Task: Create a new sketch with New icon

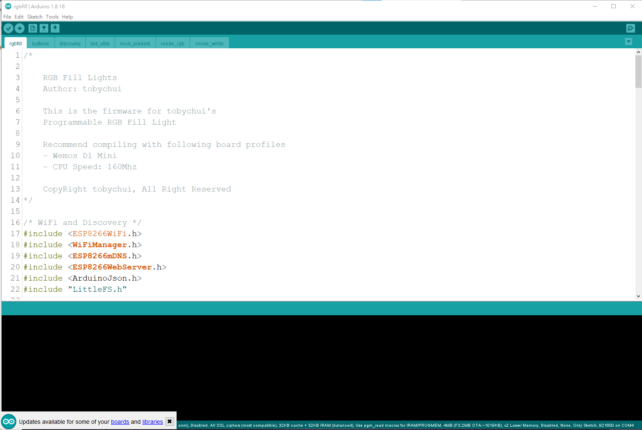Action: click(33, 28)
